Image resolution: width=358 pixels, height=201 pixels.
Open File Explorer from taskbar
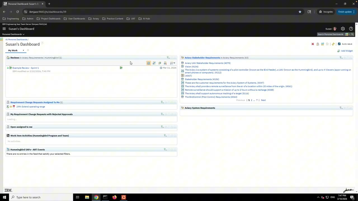coord(87,197)
